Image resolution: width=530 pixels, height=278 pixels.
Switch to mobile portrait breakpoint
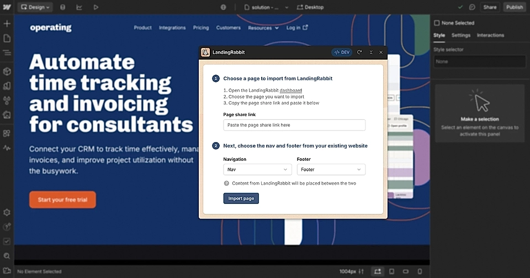click(420, 271)
